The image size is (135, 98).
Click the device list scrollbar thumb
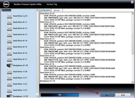click(37, 52)
